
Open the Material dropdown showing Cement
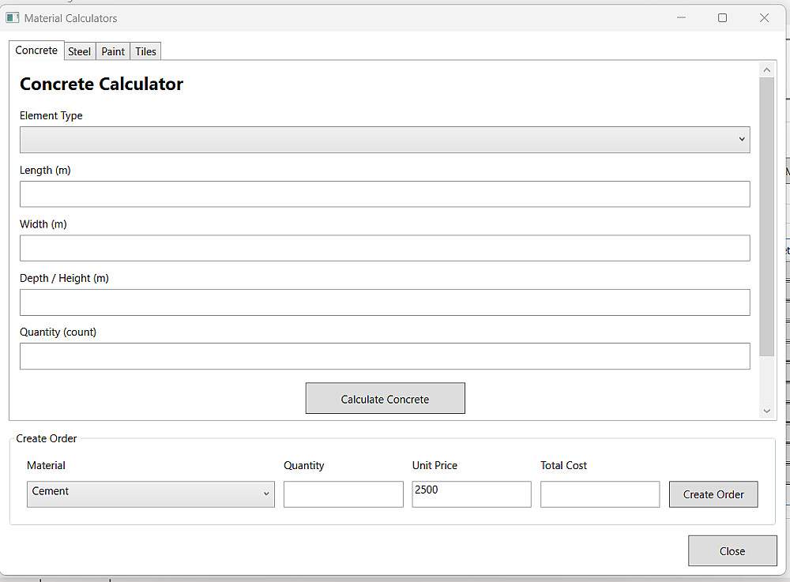151,494
